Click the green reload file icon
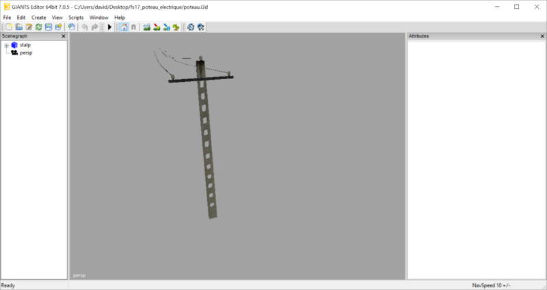This screenshot has height=290, width=547. 39,27
